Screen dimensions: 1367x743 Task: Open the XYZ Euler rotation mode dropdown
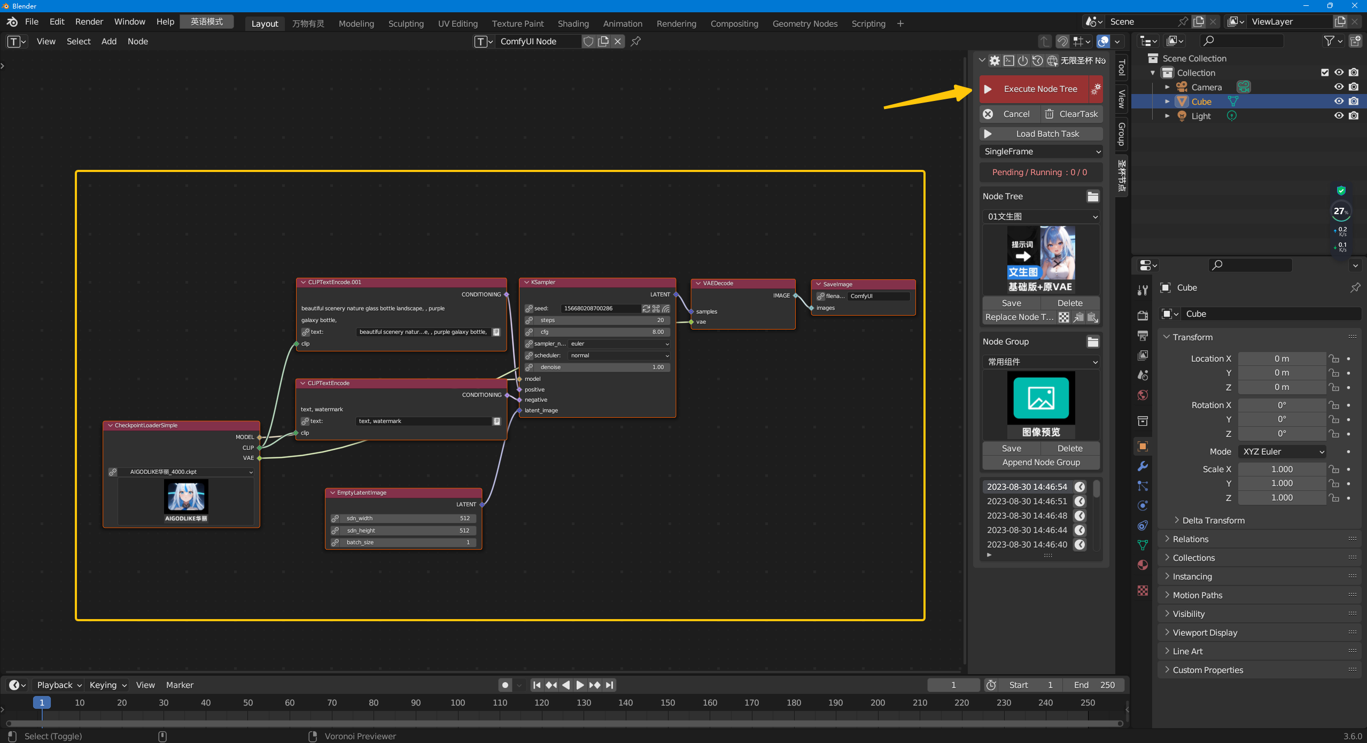(x=1282, y=451)
